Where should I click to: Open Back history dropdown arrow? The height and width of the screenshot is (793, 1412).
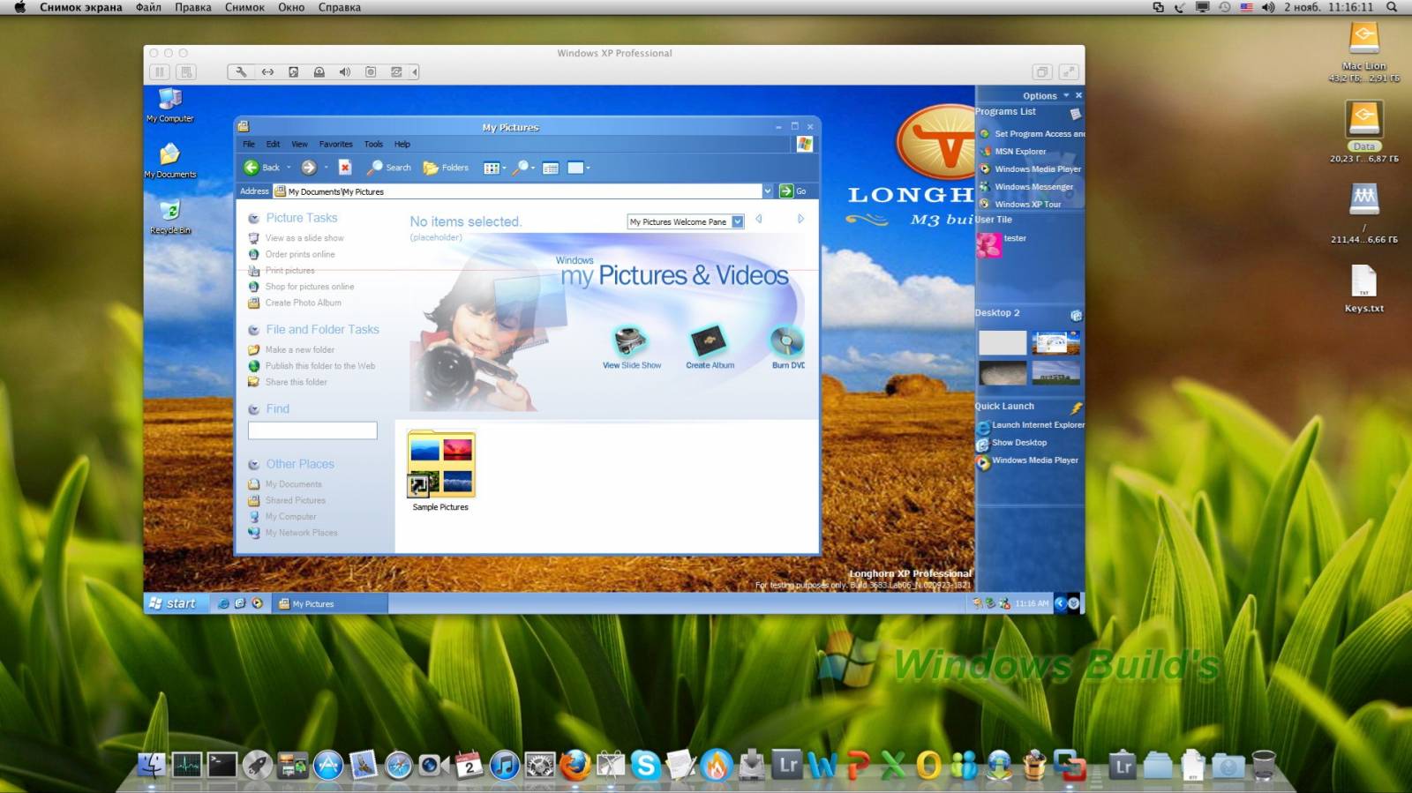[289, 168]
